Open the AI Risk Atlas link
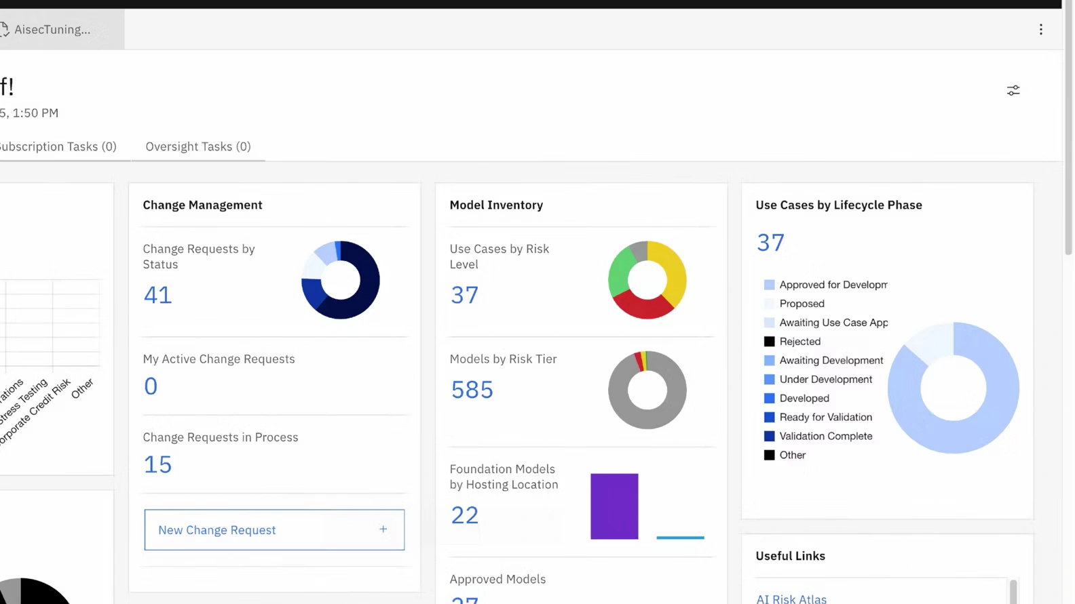 (791, 599)
